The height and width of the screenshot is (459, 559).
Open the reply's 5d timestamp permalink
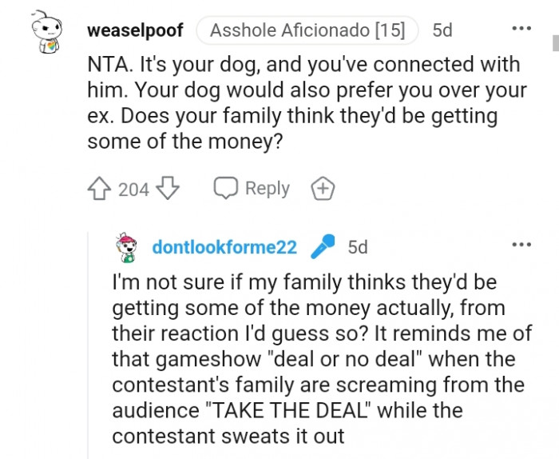coord(358,247)
